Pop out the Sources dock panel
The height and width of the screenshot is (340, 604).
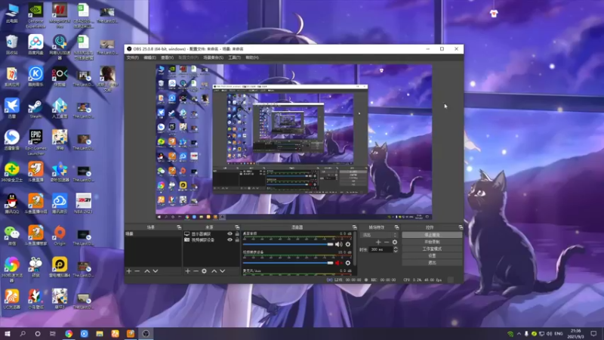(x=237, y=227)
